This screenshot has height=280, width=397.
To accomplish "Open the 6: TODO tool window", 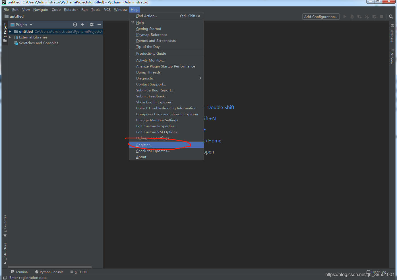I will (79, 272).
